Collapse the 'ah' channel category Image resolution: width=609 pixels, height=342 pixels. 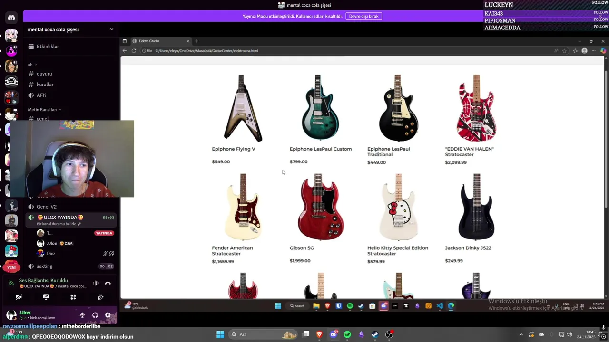pyautogui.click(x=32, y=65)
